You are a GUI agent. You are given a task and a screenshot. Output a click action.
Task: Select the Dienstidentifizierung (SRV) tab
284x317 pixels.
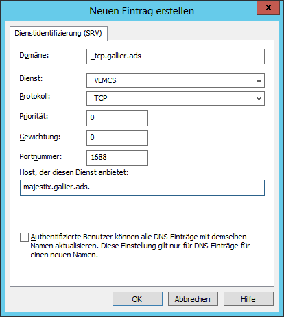(x=58, y=33)
